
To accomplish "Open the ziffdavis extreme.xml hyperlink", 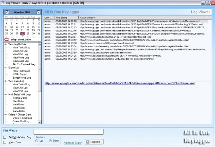I will point(120,84).
